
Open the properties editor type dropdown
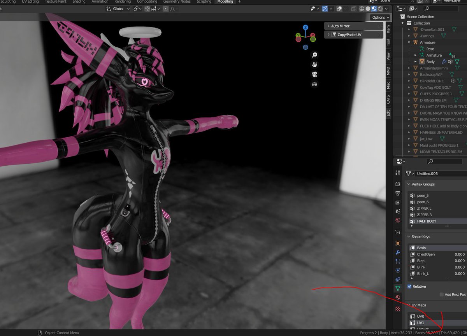tap(400, 161)
